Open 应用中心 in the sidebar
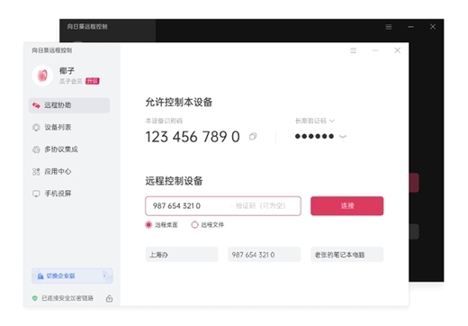Screen dimensions: 468x326 pyautogui.click(x=52, y=171)
